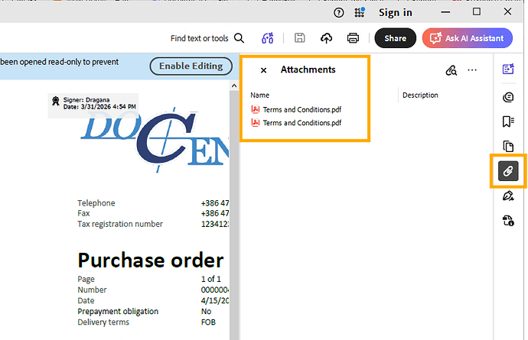Click the search magnifier icon
This screenshot has height=340, width=528.
[239, 38]
